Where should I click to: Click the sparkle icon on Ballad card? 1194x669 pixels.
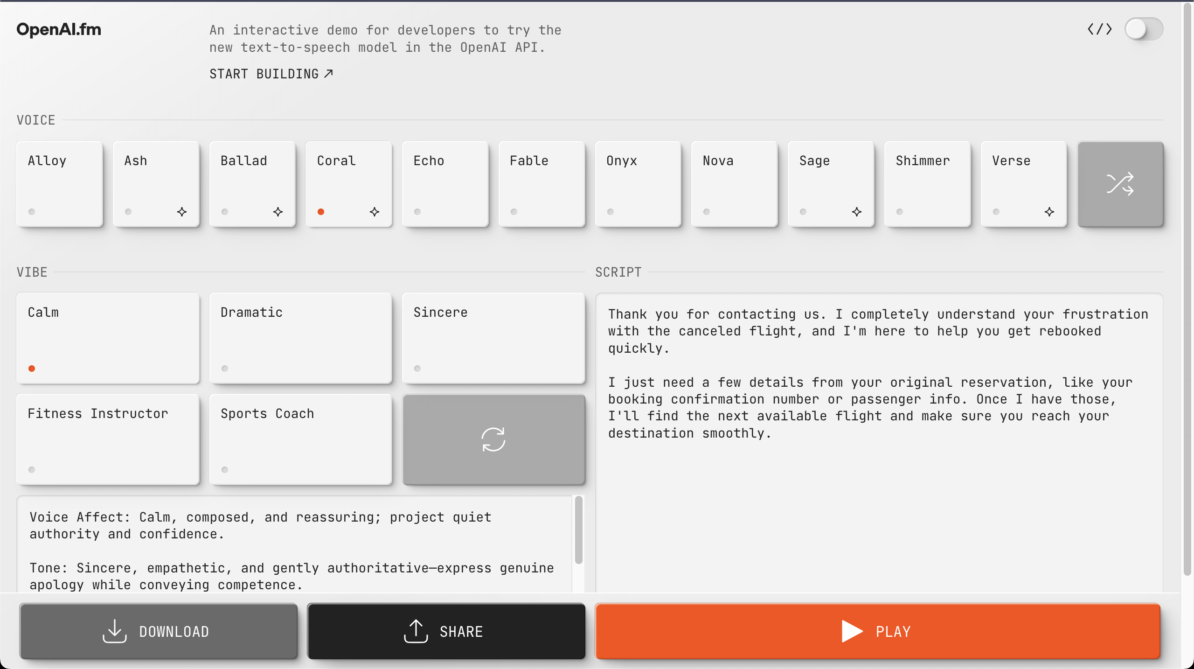pos(278,212)
